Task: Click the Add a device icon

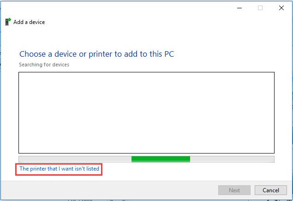Action: (x=8, y=22)
